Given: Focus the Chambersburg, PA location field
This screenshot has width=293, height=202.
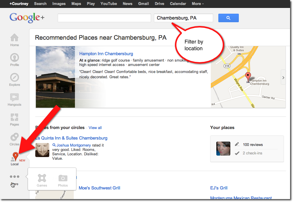Looking at the screenshot, I should 183,18.
